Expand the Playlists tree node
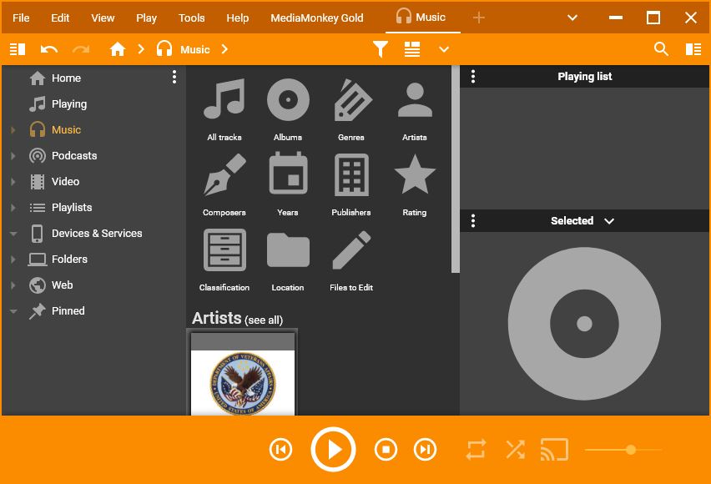 pos(13,208)
